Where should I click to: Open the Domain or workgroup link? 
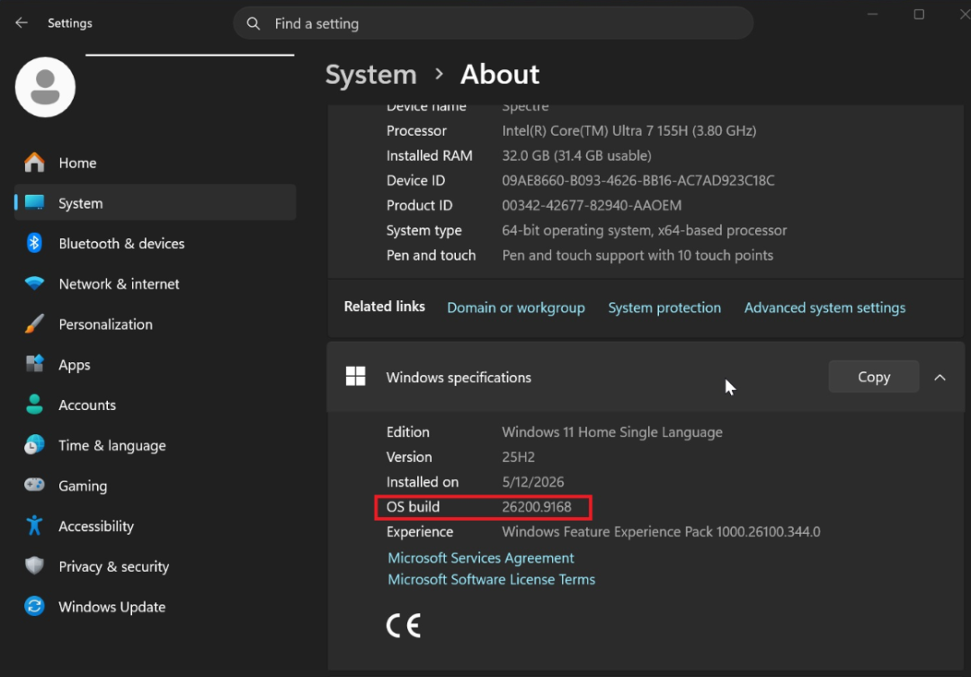[x=516, y=307]
